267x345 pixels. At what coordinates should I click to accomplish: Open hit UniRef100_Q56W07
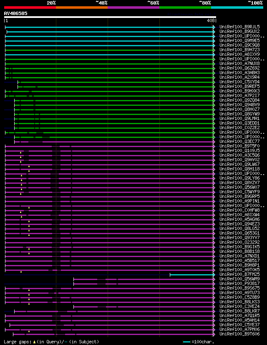239,187
